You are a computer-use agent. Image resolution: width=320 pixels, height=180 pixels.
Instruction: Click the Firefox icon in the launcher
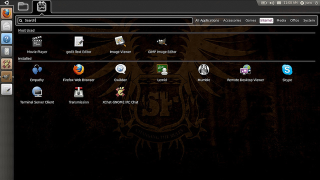[6, 13]
